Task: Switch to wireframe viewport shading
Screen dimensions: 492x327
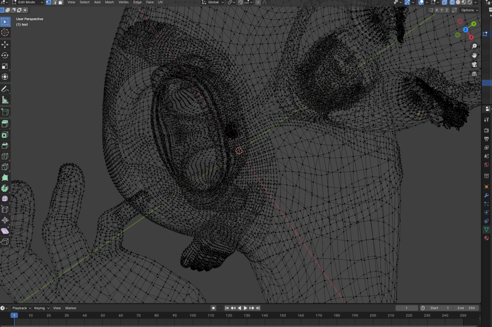Action: 452,2
